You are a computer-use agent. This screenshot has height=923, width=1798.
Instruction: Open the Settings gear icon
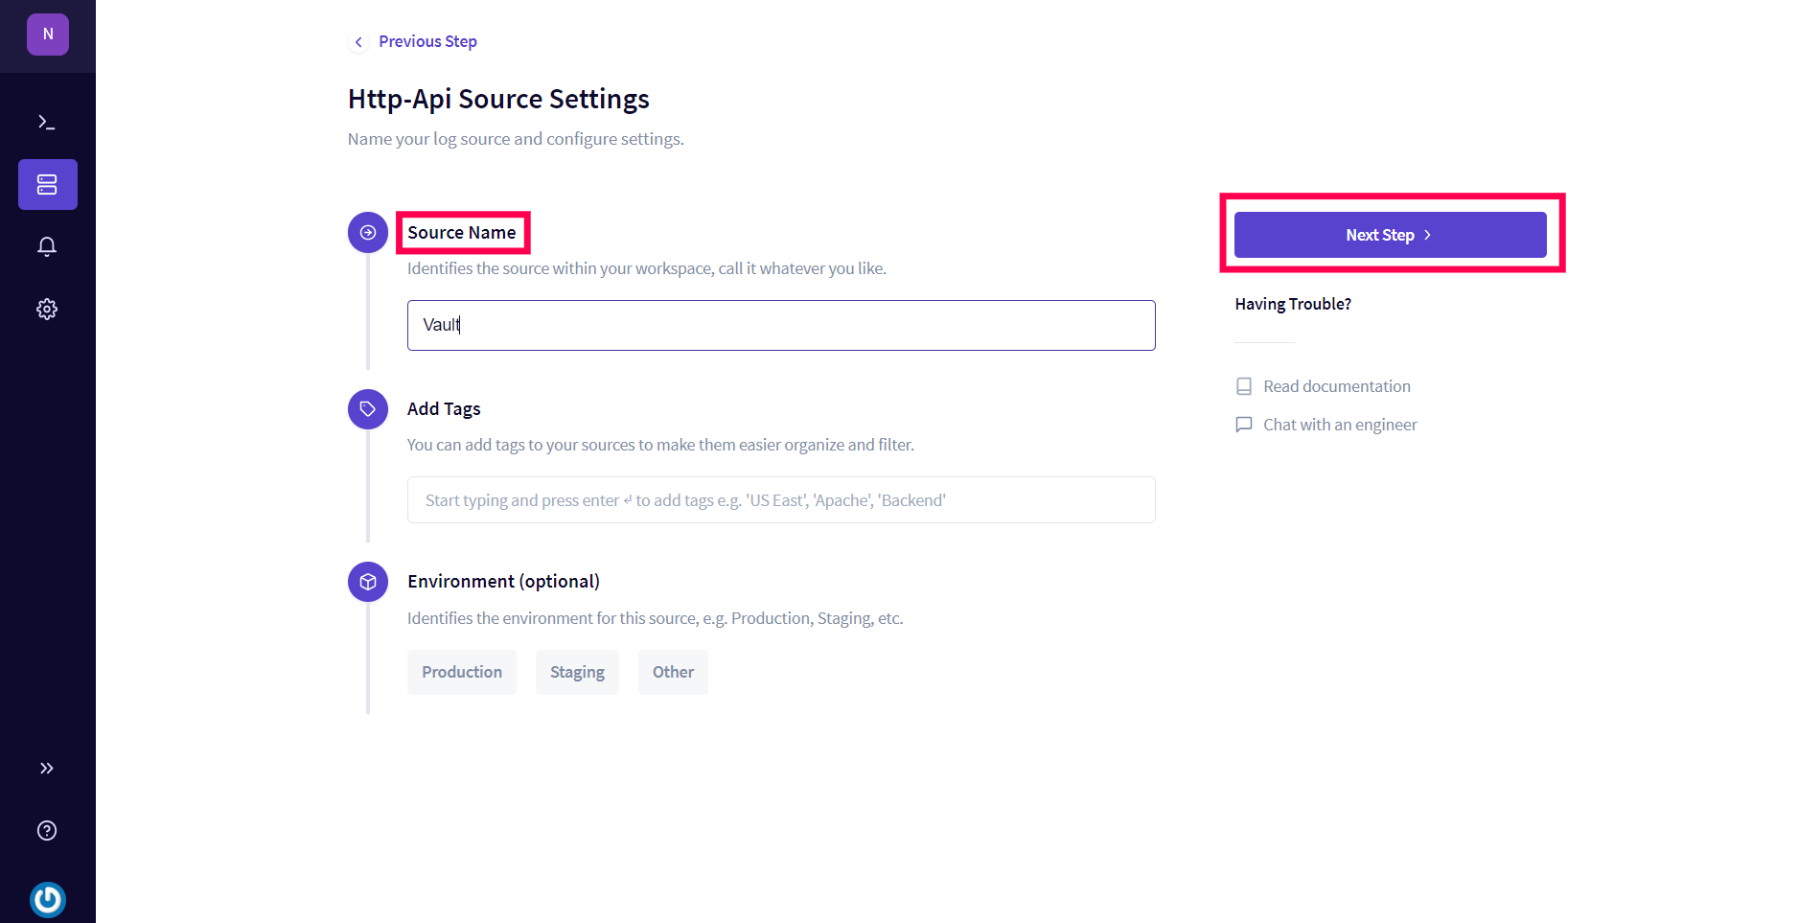(x=47, y=309)
